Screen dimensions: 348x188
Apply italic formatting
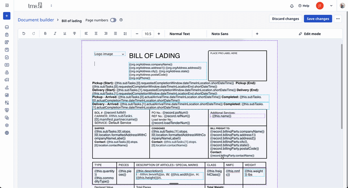(55, 34)
